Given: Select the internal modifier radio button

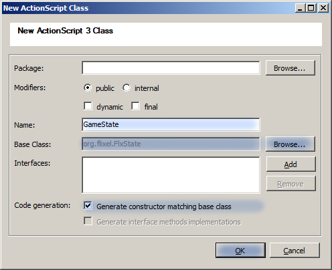Looking at the screenshot, I should 127,88.
